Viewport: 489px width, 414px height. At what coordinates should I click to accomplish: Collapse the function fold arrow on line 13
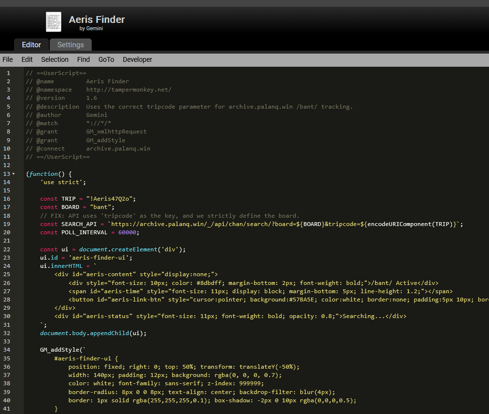point(14,174)
